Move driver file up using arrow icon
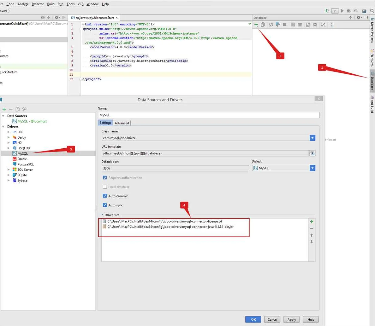 point(311,235)
